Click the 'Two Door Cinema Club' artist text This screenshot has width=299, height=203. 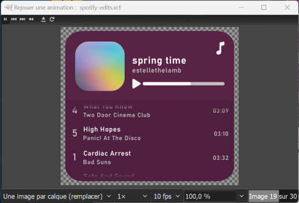(x=117, y=115)
